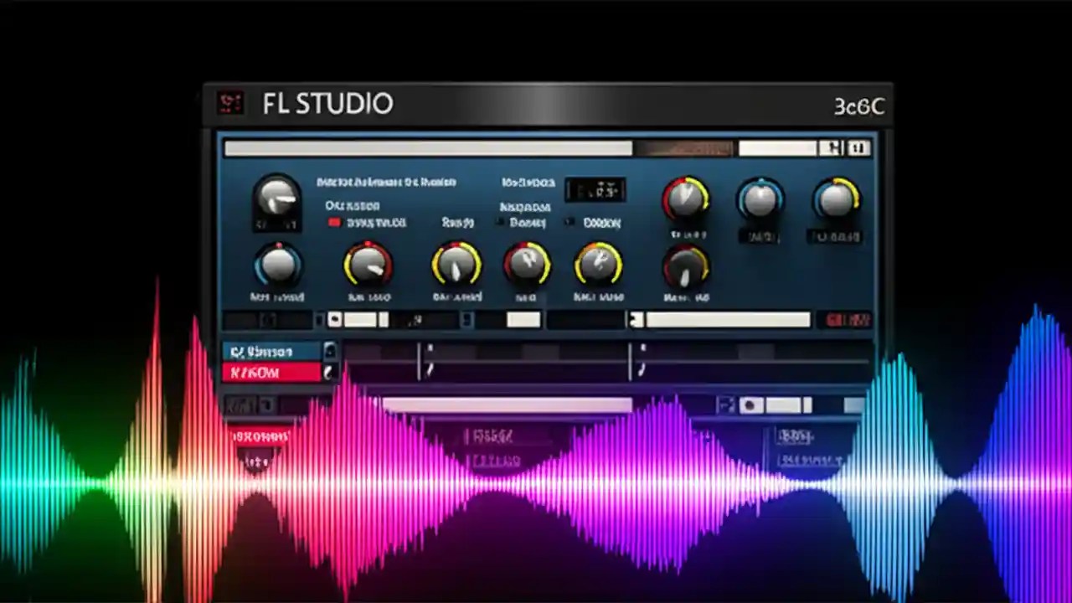
Task: Click the FL Studio logo icon in the title bar
Action: point(230,102)
